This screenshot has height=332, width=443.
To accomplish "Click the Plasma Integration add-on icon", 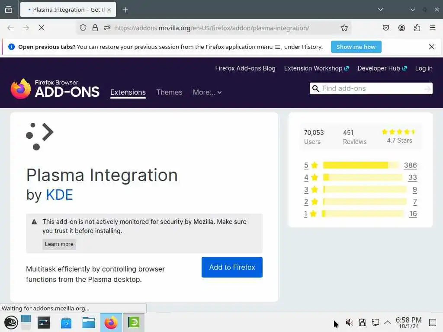I will (x=39, y=137).
